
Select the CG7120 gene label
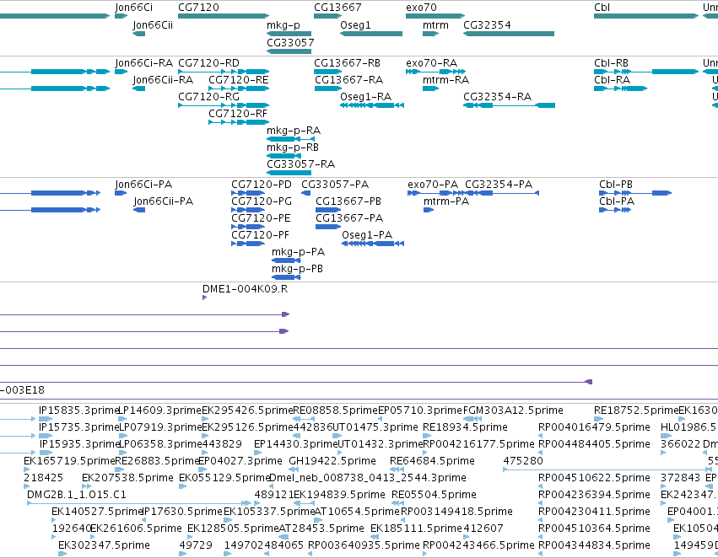point(198,8)
